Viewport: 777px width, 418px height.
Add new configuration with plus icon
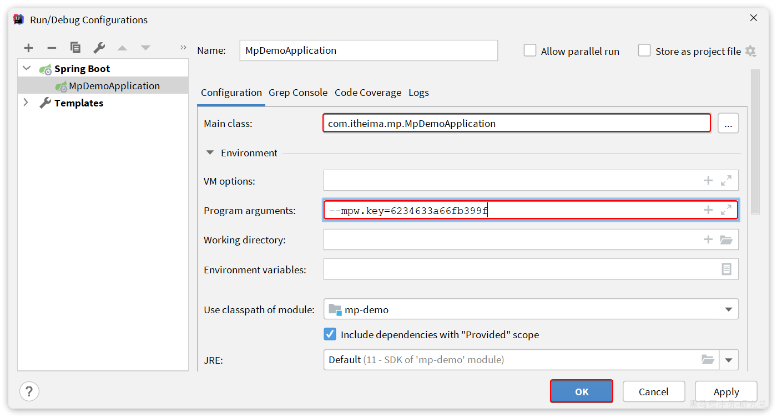[x=28, y=48]
